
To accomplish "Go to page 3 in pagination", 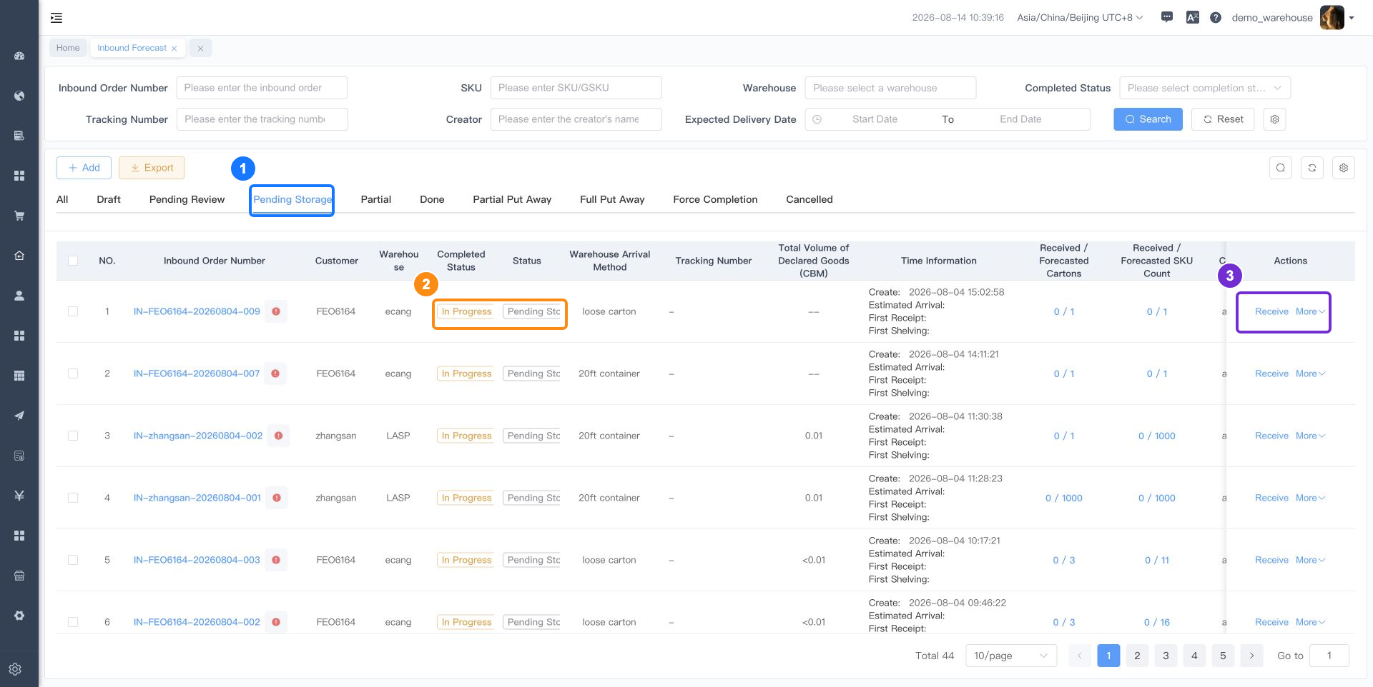I will pos(1166,656).
